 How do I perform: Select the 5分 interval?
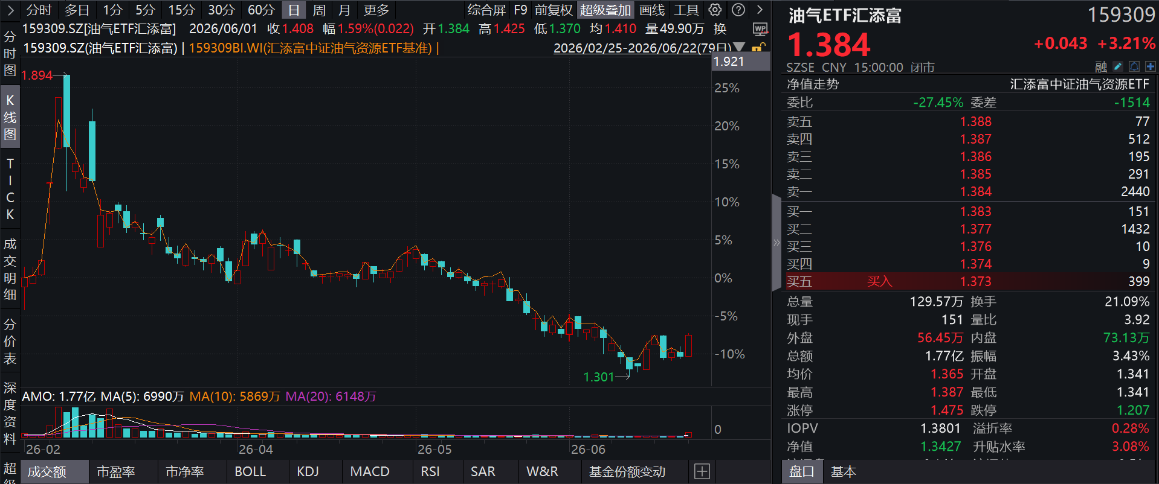(145, 10)
